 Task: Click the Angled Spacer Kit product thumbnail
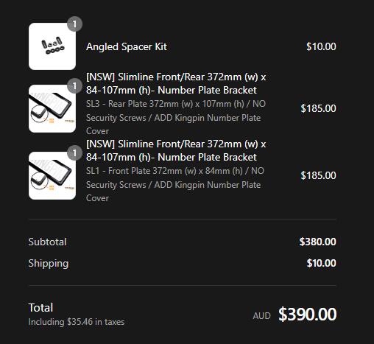click(52, 46)
